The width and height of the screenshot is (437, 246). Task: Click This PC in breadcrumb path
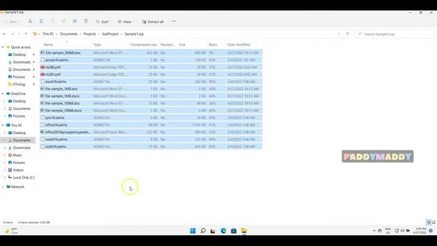point(48,34)
